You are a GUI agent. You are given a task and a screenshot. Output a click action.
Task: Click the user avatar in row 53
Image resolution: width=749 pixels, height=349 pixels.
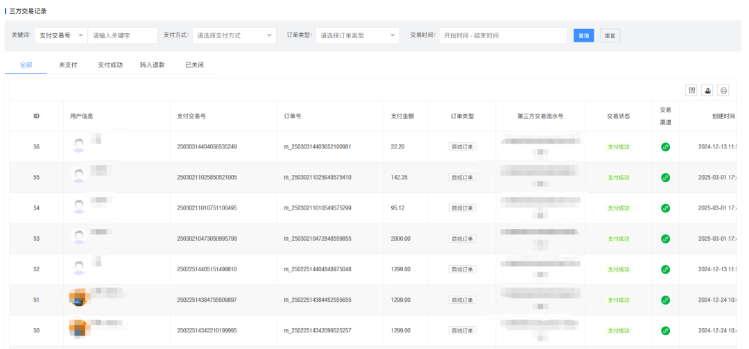(79, 237)
